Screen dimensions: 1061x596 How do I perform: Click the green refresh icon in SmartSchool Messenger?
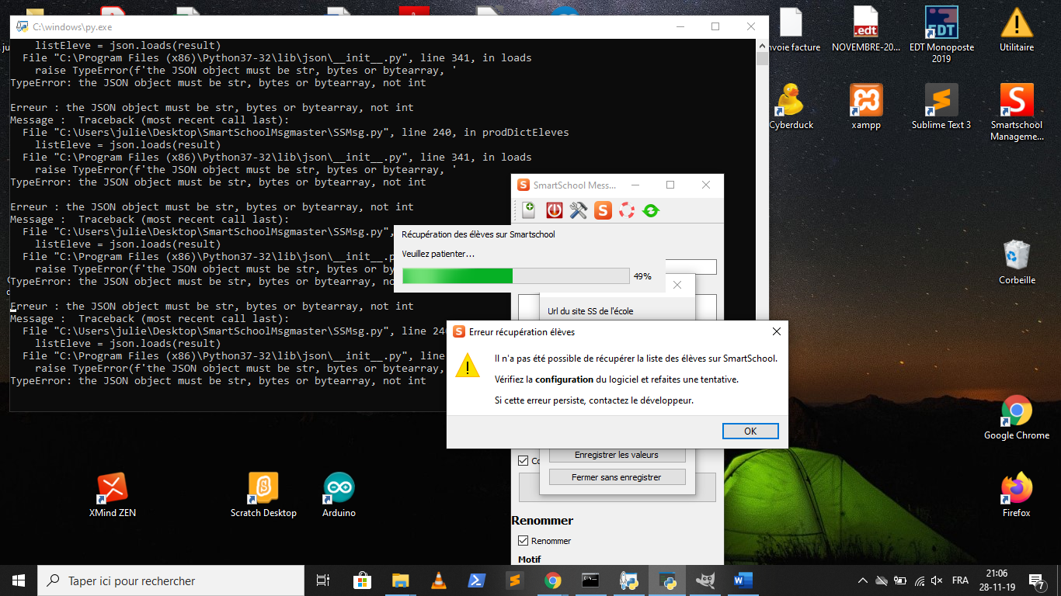coord(651,210)
